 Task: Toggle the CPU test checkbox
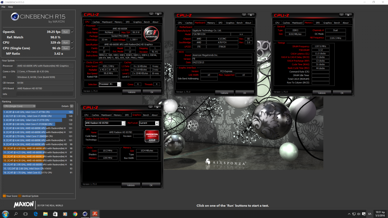[72, 42]
